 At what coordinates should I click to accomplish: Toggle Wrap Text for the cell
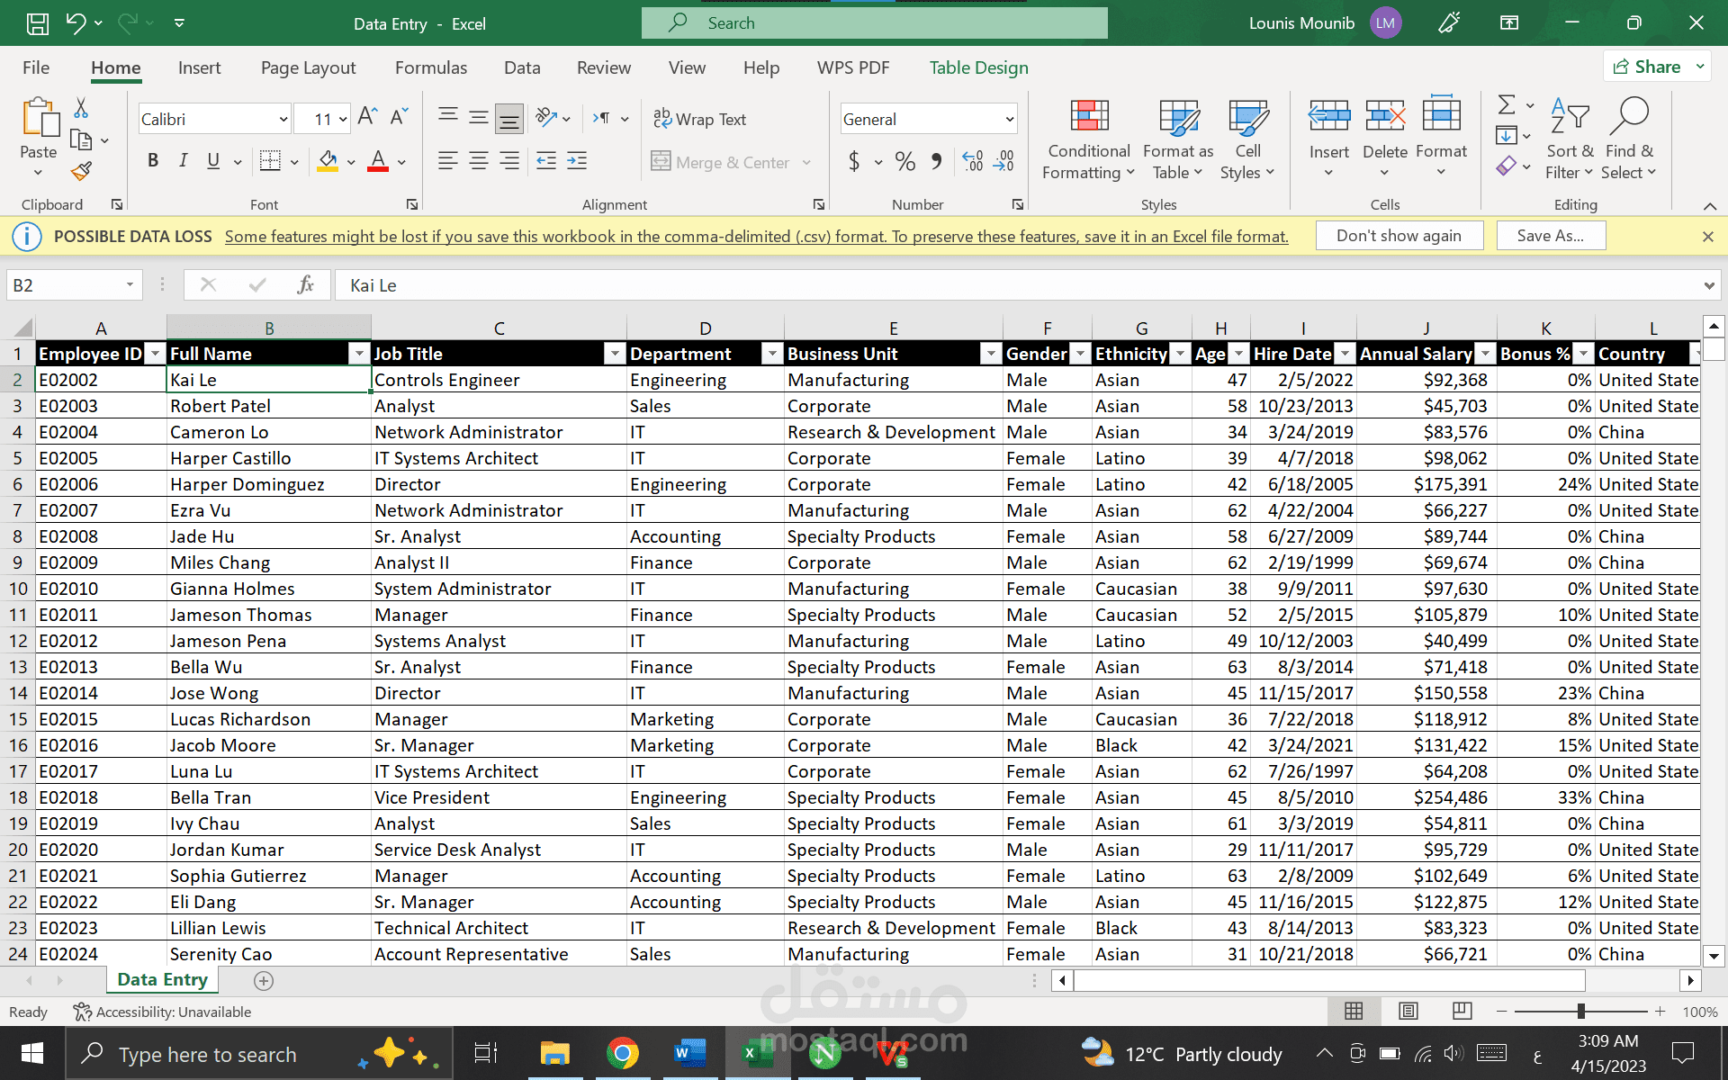coord(700,119)
